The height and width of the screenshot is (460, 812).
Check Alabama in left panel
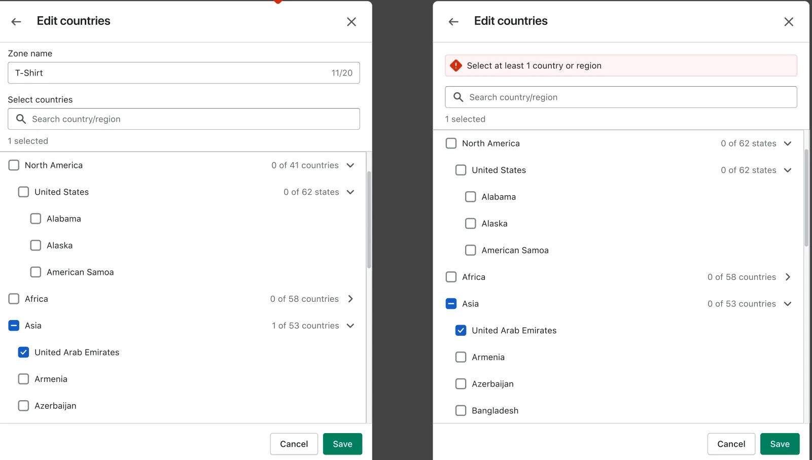coord(36,219)
